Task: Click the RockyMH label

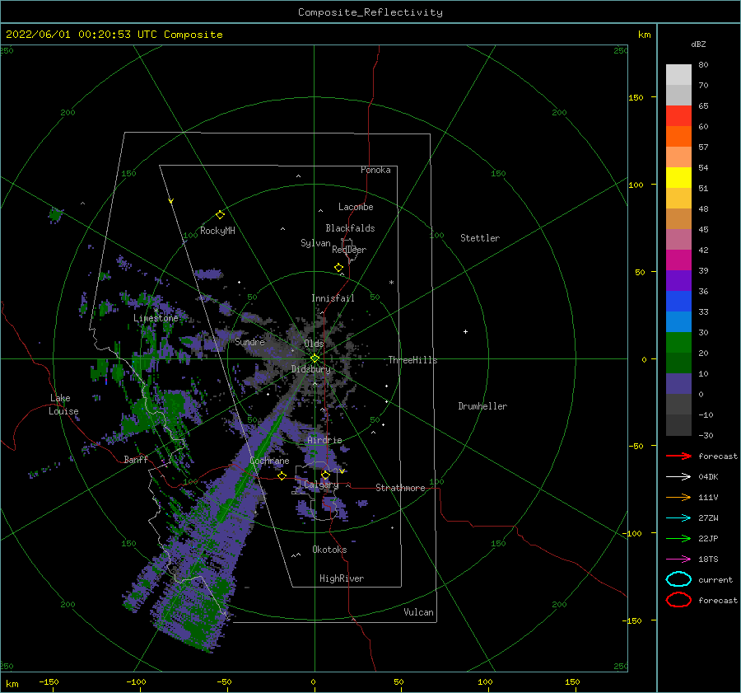Action: pos(217,231)
